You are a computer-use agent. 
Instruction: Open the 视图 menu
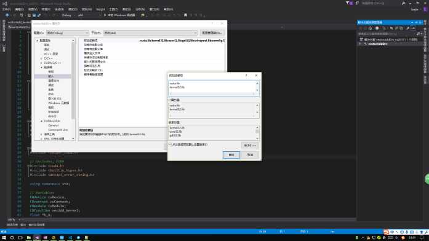33,9
